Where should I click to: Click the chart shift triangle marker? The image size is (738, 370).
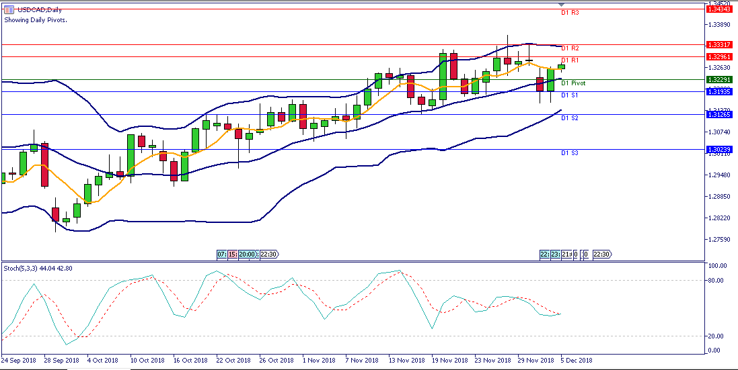(x=562, y=5)
